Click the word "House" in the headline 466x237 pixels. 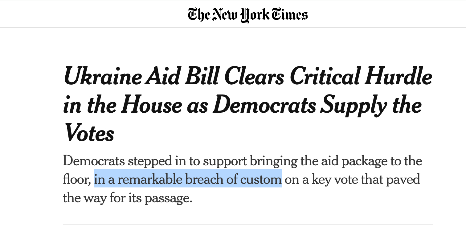tap(152, 105)
